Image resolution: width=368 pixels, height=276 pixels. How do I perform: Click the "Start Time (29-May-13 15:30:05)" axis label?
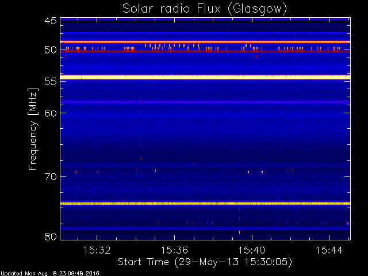(205, 262)
